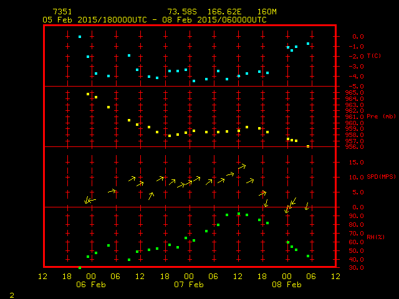This screenshot has height=299, width=399.
Task: Click the lowest green humidity point near 30%
Action: (80, 267)
